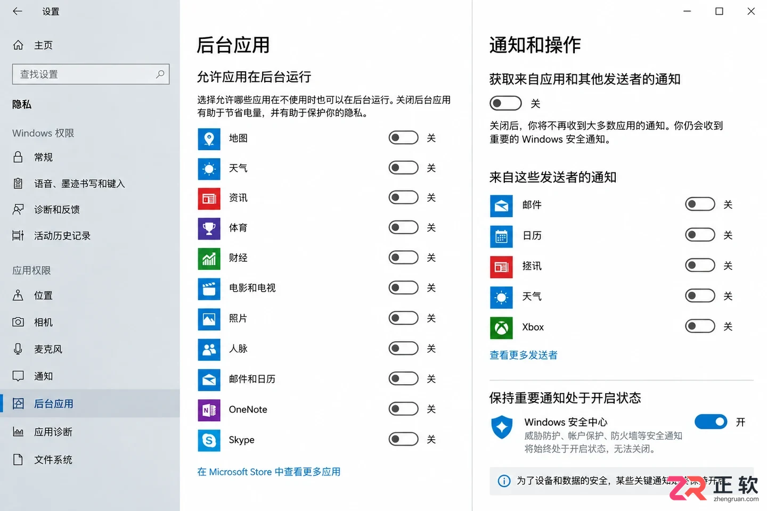Click the 体育 trophy app icon

209,228
